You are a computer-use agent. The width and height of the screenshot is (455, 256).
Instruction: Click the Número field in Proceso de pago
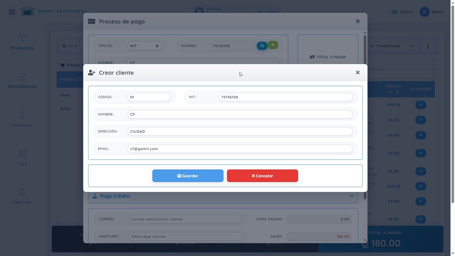(x=233, y=46)
